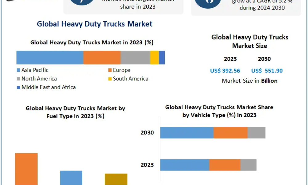Click the 'US$ 551.90' value
The image size is (308, 185).
pyautogui.click(x=267, y=71)
